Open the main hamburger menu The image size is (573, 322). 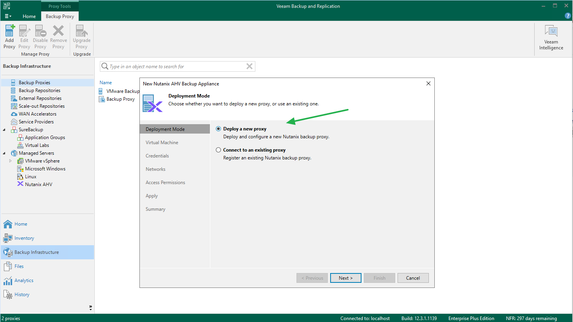pyautogui.click(x=8, y=16)
